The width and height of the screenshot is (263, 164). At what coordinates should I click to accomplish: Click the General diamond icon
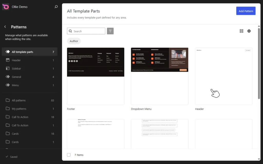click(x=8, y=77)
